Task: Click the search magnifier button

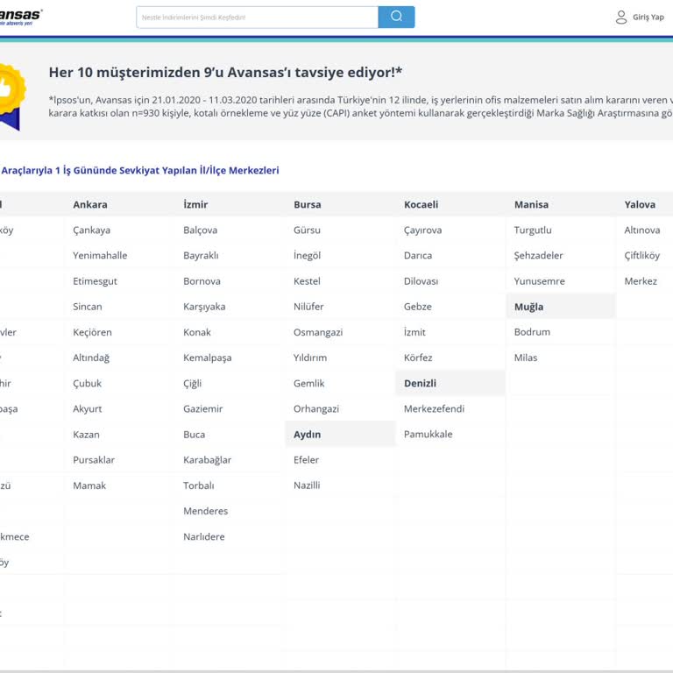Action: click(396, 17)
